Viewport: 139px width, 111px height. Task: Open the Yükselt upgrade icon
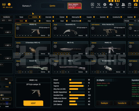click(x=105, y=4)
